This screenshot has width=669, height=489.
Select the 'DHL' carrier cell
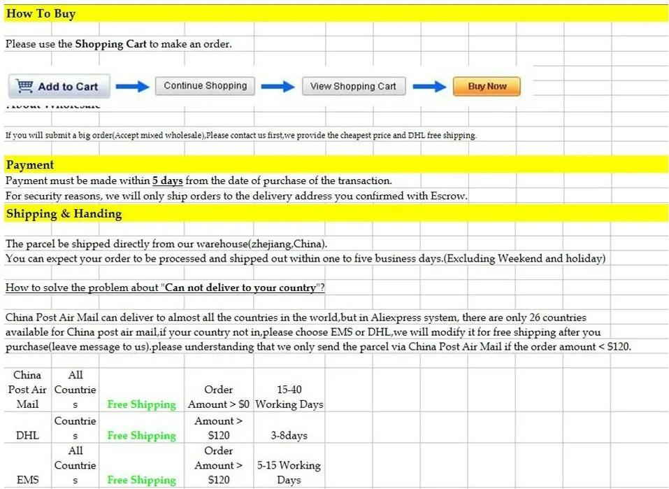click(x=27, y=427)
